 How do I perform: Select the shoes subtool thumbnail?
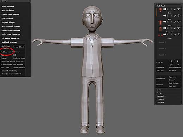pos(160,35)
